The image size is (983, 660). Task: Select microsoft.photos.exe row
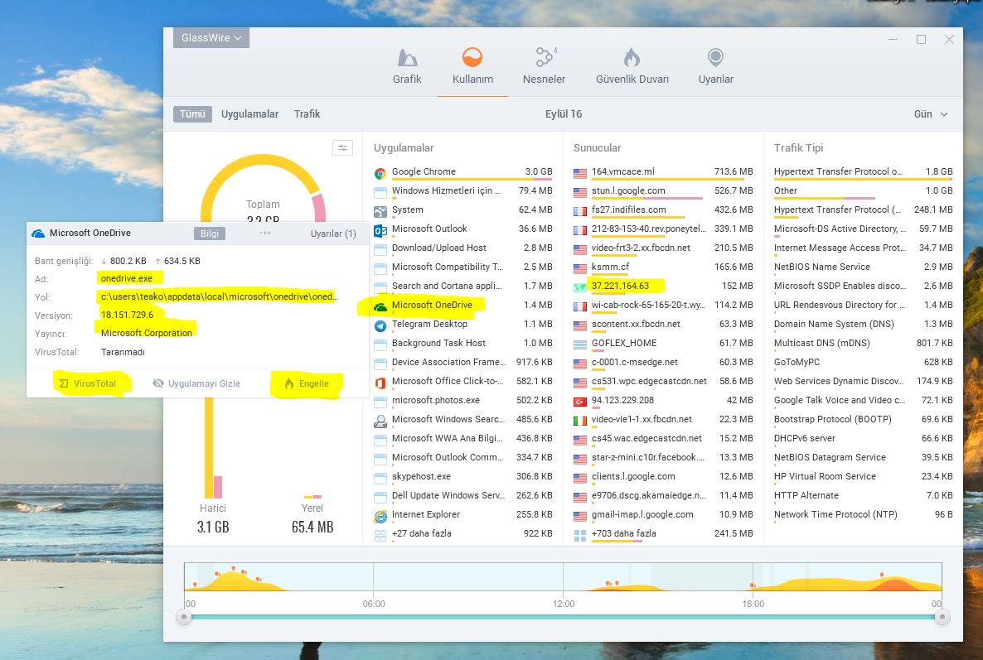463,400
